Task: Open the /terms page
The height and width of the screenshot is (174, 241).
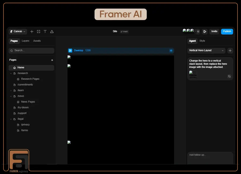Action: tap(25, 130)
